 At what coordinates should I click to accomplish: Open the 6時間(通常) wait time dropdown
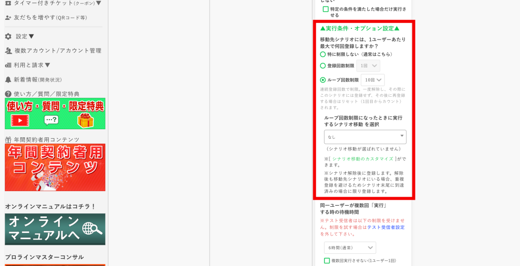click(x=350, y=247)
